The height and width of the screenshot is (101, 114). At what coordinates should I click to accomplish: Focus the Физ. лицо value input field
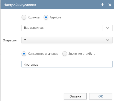67,64
